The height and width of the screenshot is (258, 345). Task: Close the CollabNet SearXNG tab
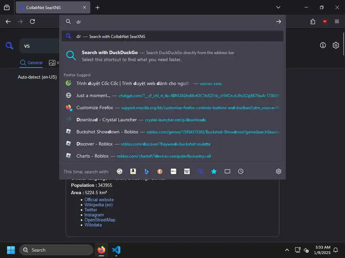tap(85, 7)
